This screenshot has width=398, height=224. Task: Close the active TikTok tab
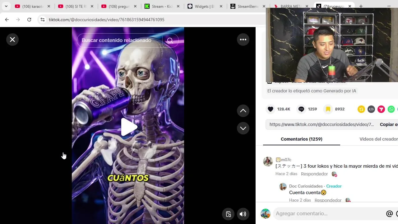click(x=350, y=6)
